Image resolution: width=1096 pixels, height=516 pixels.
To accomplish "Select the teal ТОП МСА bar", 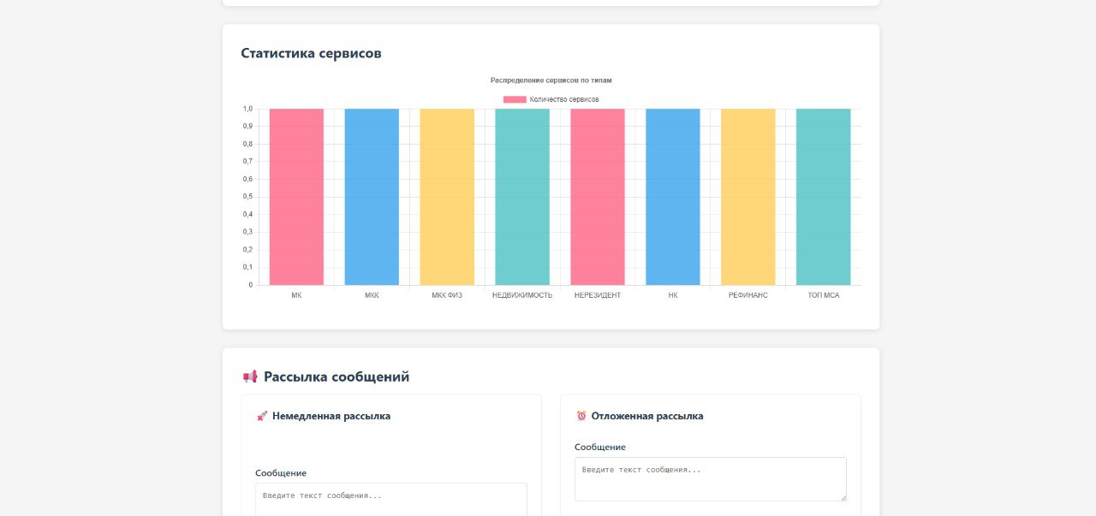I will [x=824, y=197].
